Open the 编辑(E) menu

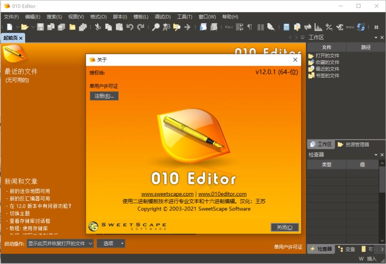[33, 17]
